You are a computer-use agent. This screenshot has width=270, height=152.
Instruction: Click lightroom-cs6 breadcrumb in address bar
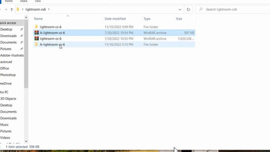[36, 9]
